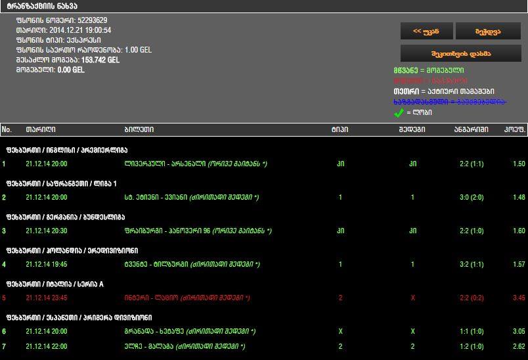Click the odds value 2.62
The width and height of the screenshot is (528, 360).
click(519, 346)
